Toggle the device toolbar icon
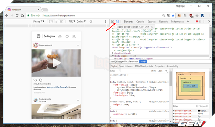 click(x=117, y=22)
